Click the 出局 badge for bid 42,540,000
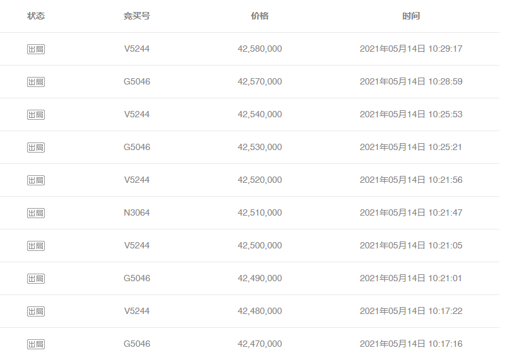507x360 pixels. point(36,115)
